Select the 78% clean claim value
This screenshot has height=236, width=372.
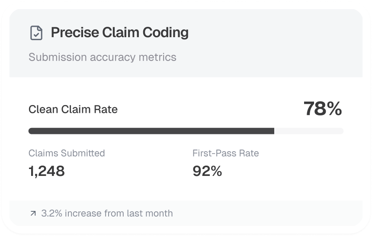(x=322, y=109)
